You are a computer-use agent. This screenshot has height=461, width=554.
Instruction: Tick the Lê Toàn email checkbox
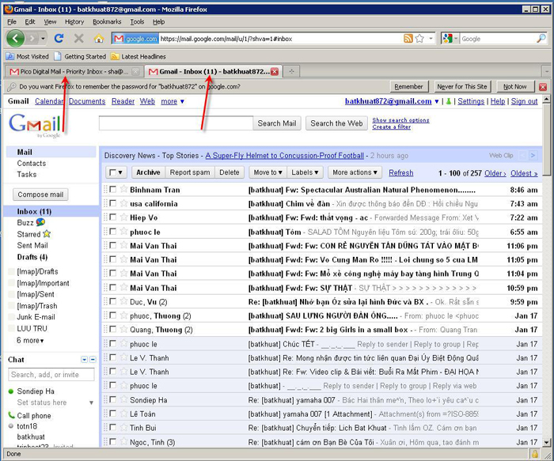(x=112, y=413)
